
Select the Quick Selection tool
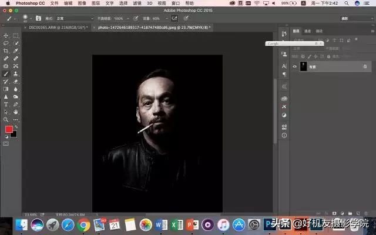(x=16, y=43)
